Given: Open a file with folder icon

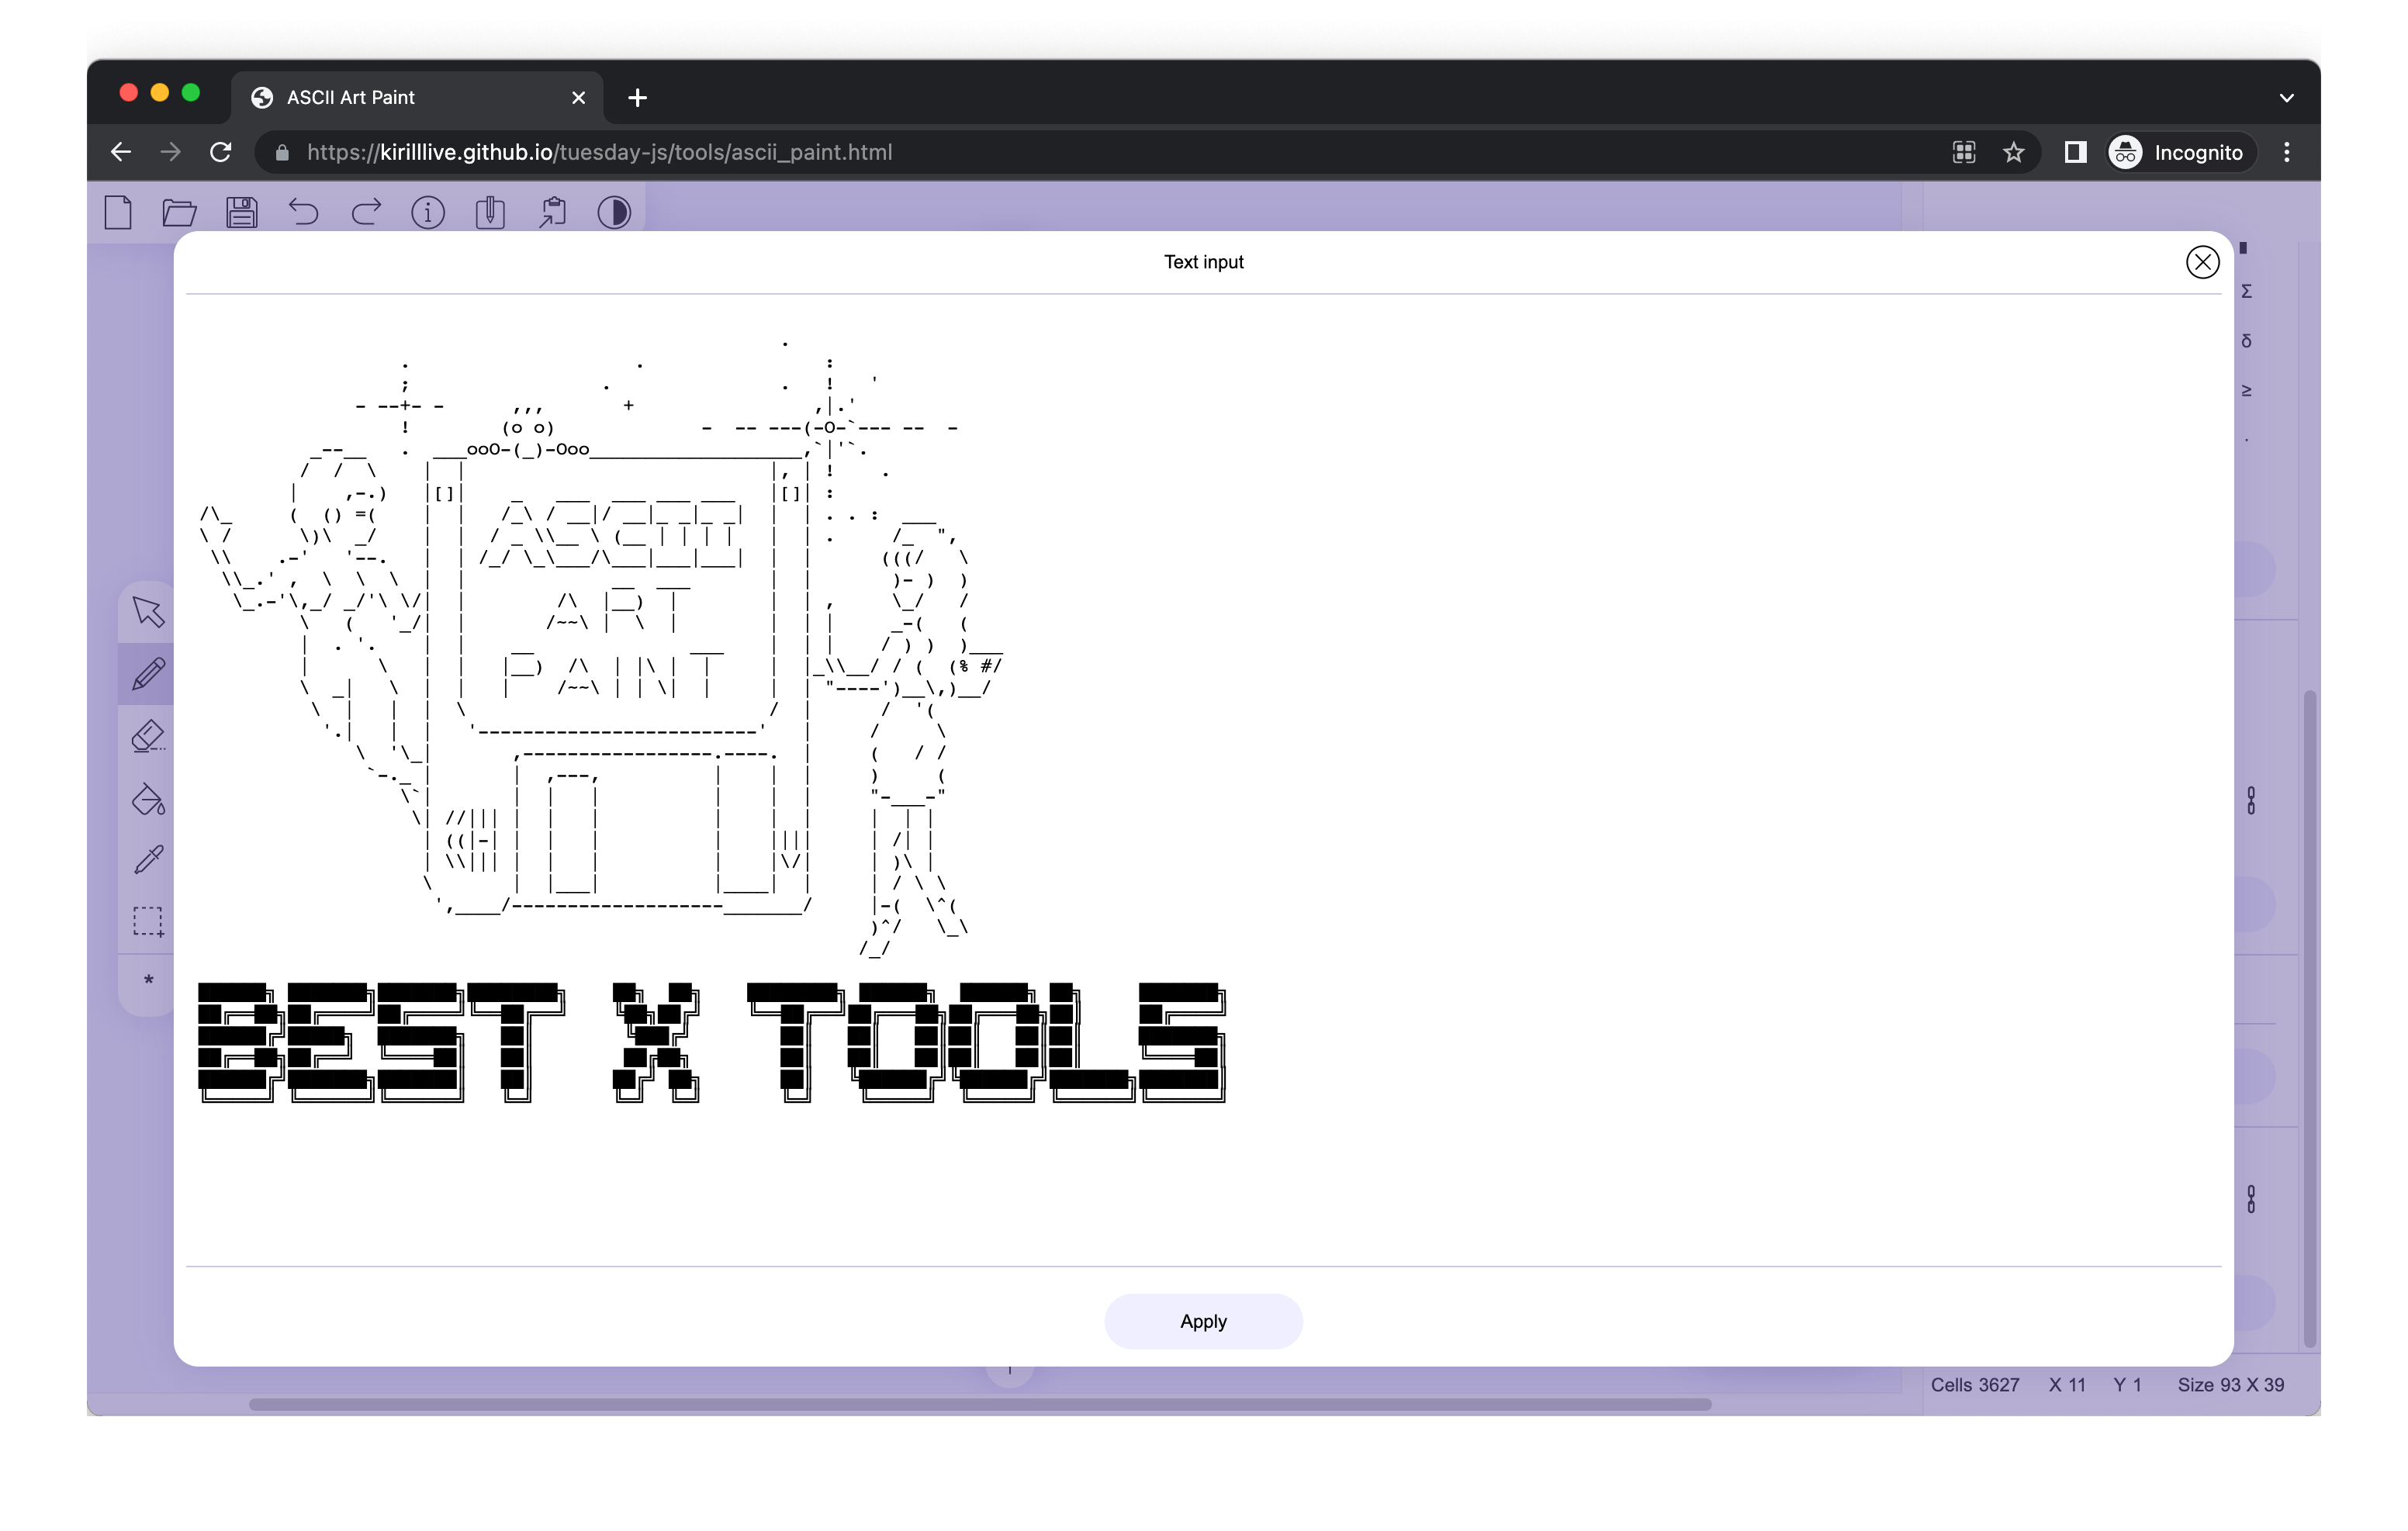Looking at the screenshot, I should coord(180,212).
